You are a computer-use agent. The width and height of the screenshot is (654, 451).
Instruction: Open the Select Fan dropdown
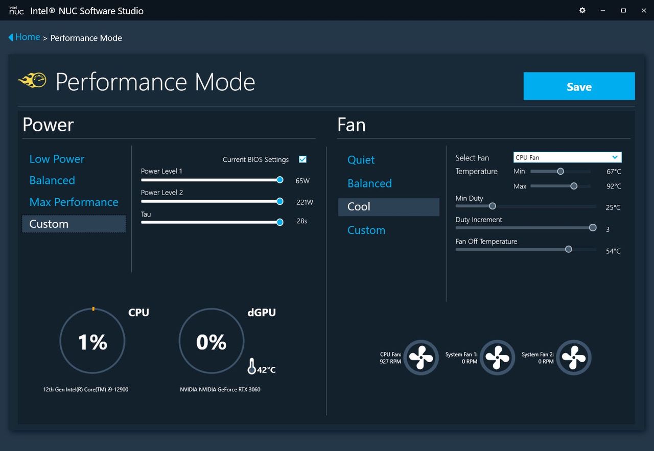(x=567, y=157)
